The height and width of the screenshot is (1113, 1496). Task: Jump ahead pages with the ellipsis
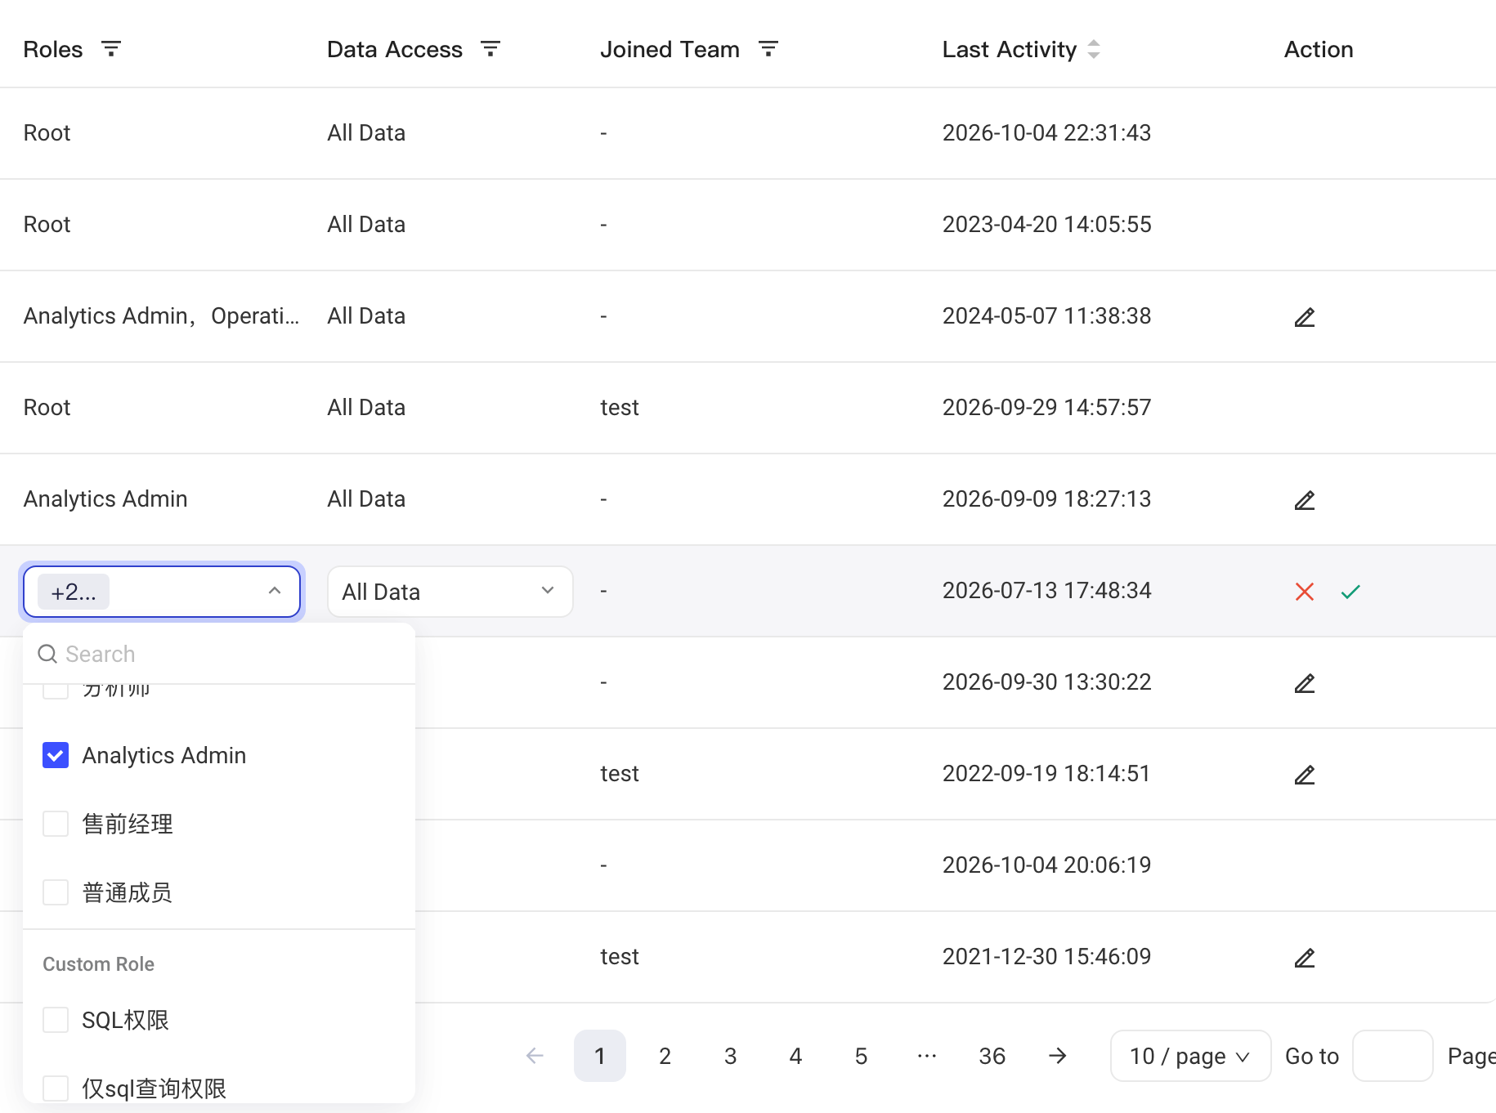927,1056
